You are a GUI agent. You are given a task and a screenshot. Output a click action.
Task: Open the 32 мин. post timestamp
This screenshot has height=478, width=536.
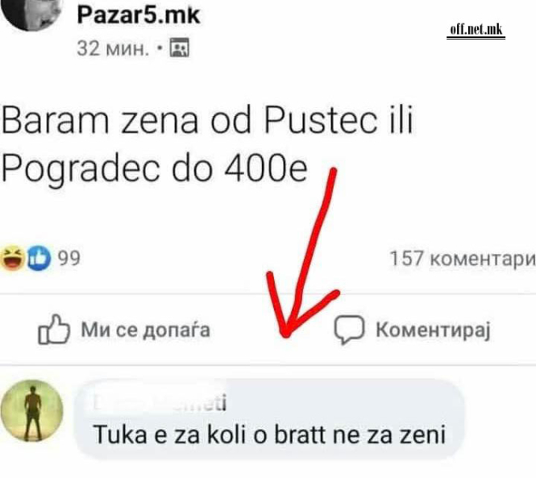click(113, 48)
